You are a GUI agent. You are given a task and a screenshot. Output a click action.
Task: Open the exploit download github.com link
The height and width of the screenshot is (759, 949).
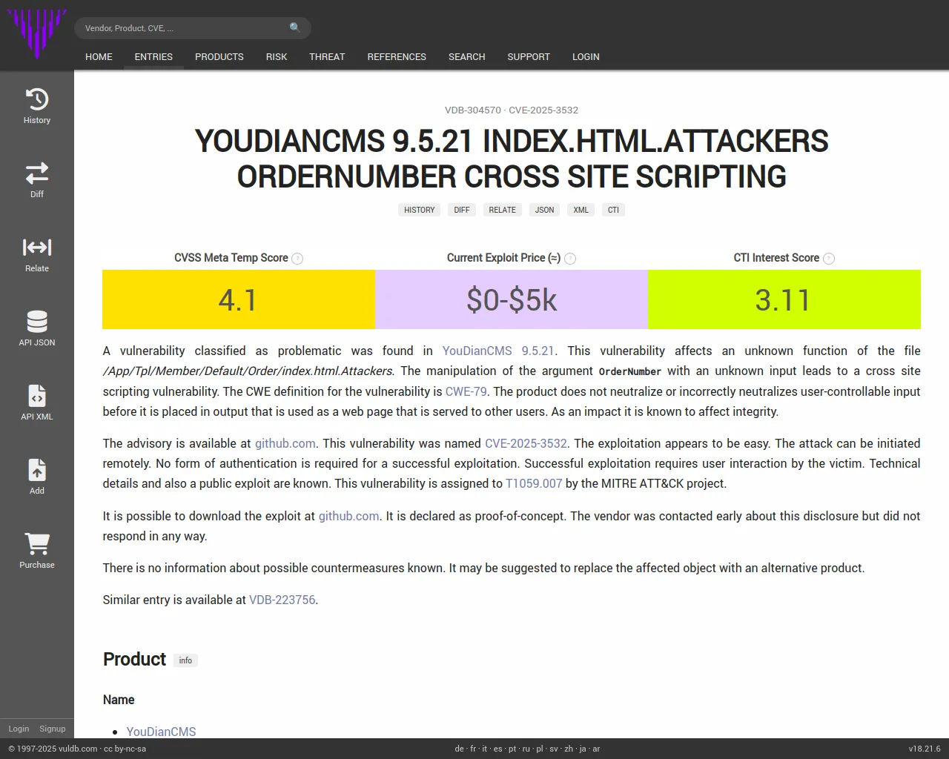(x=349, y=516)
